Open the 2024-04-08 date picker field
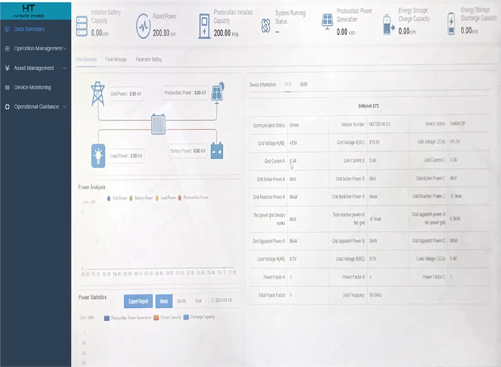 (223, 300)
